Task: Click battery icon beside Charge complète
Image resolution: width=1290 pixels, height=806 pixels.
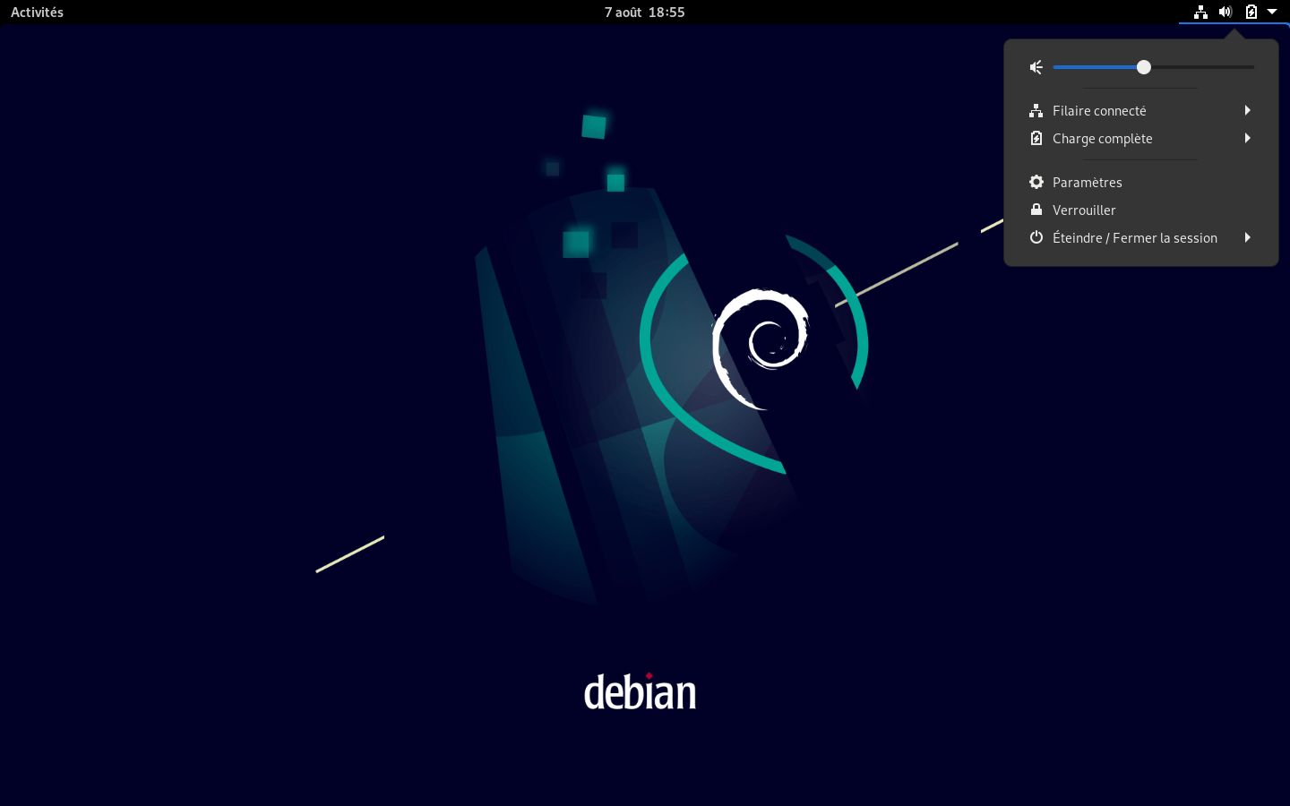Action: pos(1036,138)
